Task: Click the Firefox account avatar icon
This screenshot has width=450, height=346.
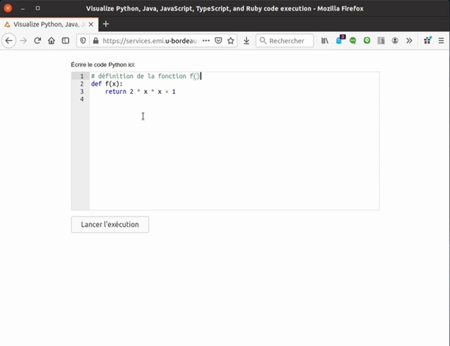Action: pos(395,41)
